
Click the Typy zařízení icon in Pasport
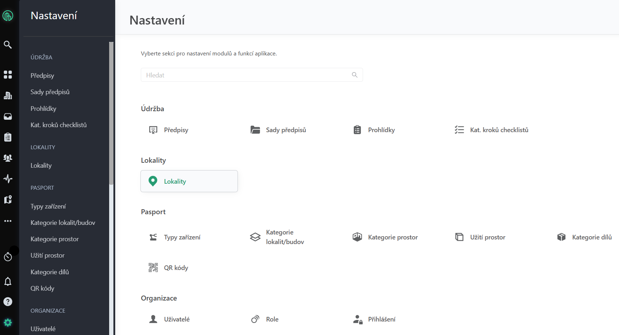pos(153,237)
